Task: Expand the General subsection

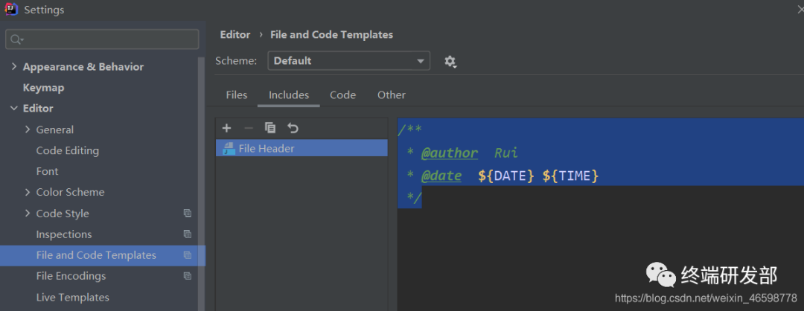Action: [28, 129]
